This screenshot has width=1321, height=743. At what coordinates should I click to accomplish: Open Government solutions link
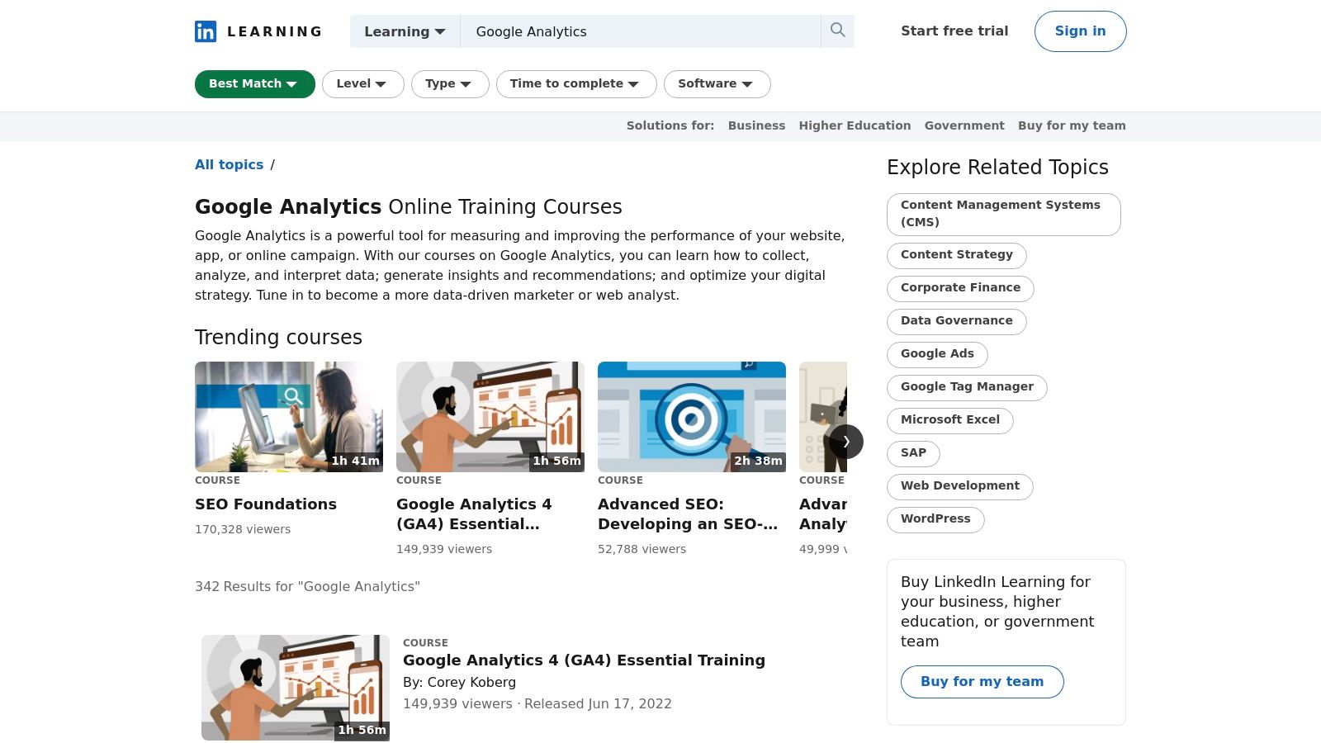(x=964, y=125)
